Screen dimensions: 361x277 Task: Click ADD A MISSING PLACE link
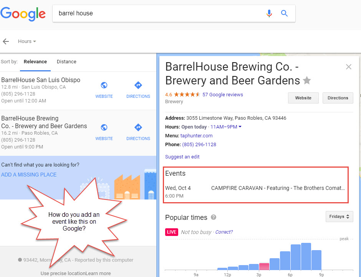click(29, 175)
